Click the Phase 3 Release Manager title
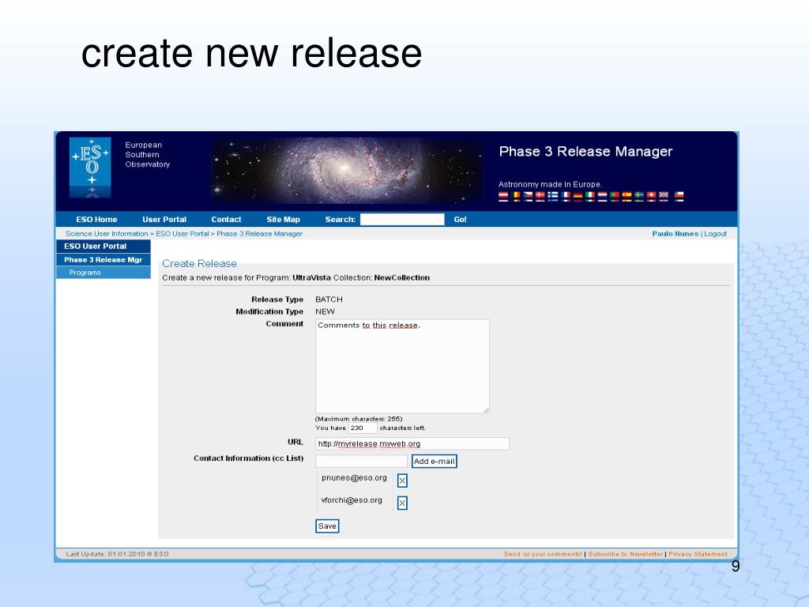This screenshot has width=809, height=607. [585, 151]
